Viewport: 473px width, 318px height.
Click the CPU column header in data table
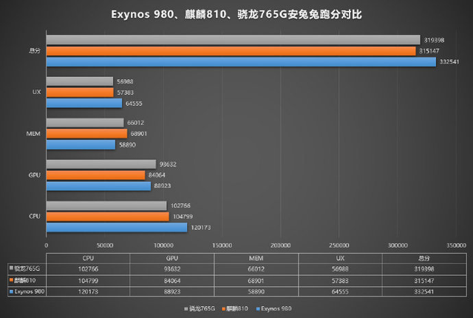(88, 258)
